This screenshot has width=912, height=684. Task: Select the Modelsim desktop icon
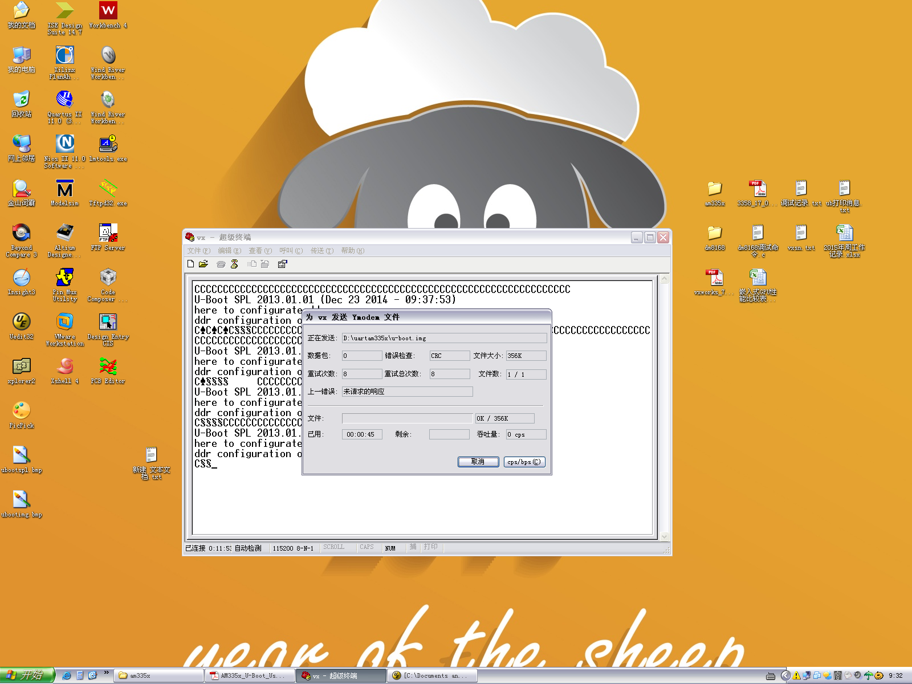pyautogui.click(x=64, y=193)
